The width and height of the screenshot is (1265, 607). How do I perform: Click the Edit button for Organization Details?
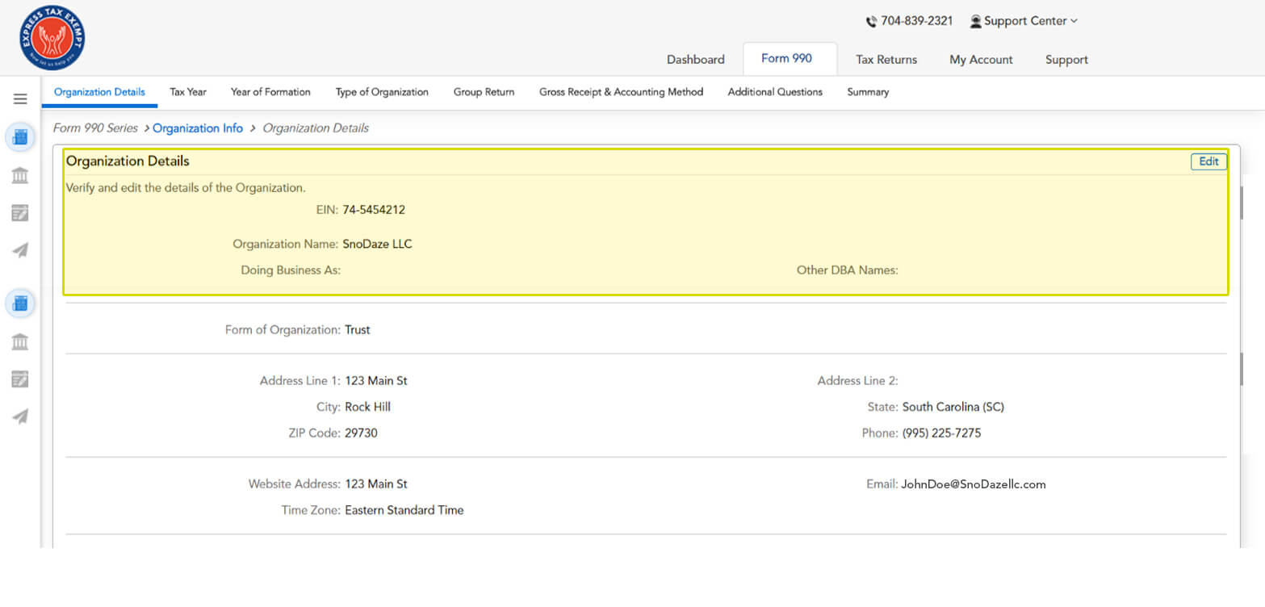[x=1208, y=161]
